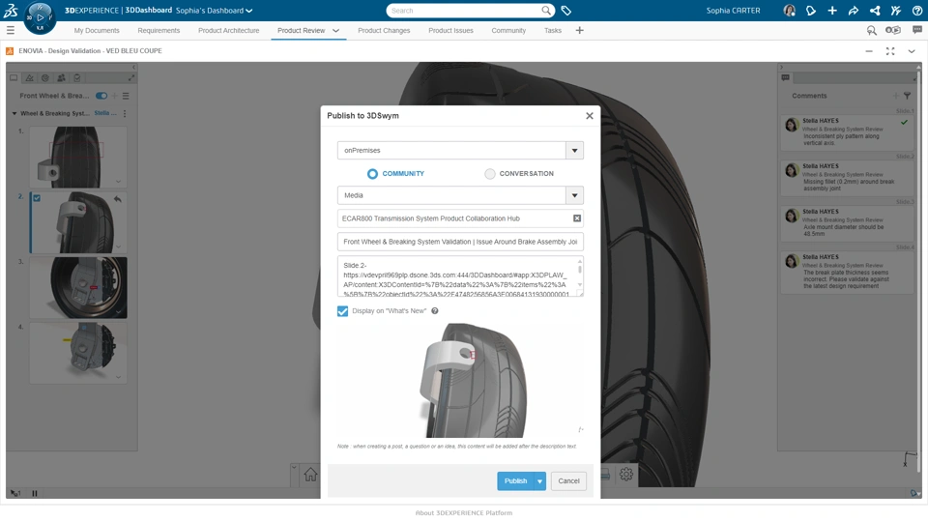Open the notifications bell icon
Viewport: 928px width, 522px height.
point(811,11)
